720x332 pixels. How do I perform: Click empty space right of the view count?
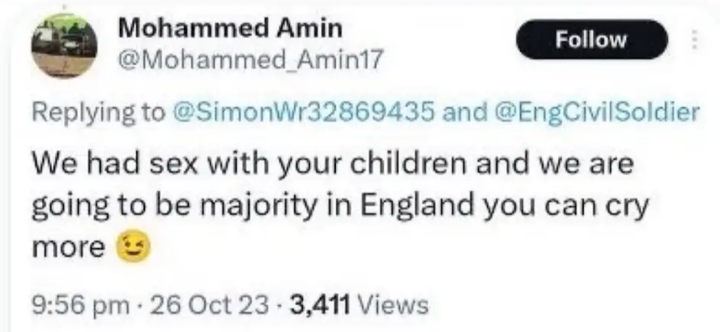pyautogui.click(x=567, y=305)
